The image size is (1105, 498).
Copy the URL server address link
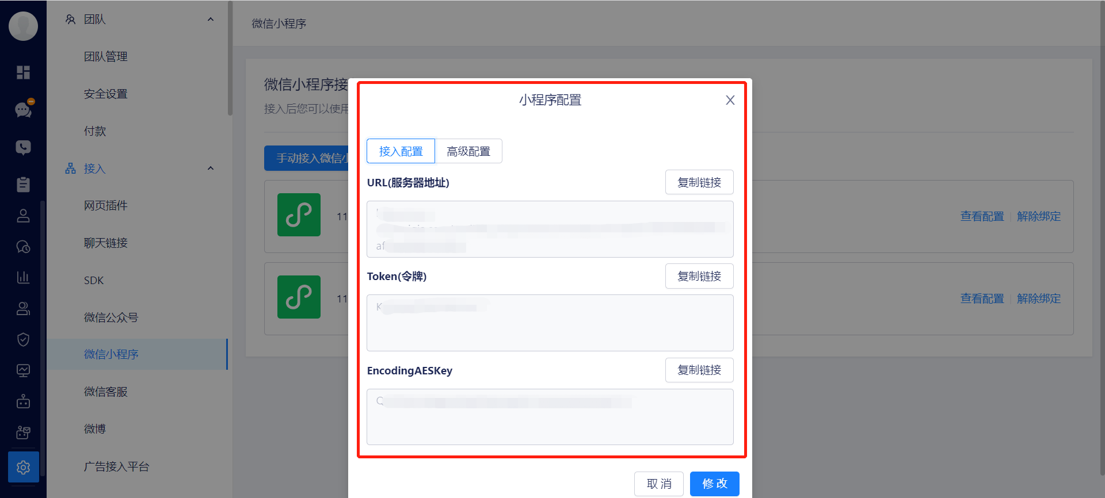pyautogui.click(x=699, y=182)
